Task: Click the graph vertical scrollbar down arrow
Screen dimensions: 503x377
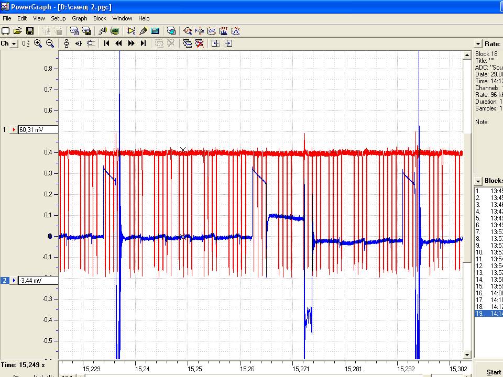Action: point(467,355)
